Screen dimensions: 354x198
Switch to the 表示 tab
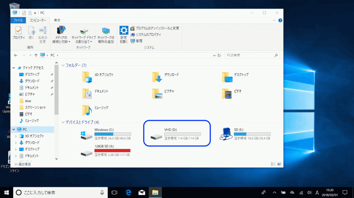tap(57, 20)
